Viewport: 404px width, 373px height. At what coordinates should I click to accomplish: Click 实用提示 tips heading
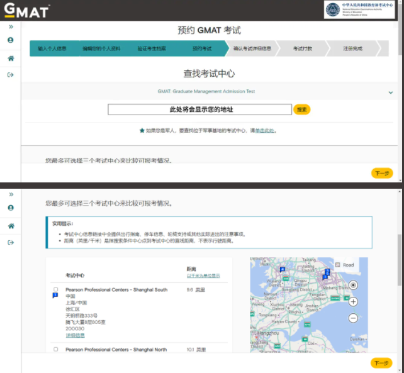coord(63,223)
